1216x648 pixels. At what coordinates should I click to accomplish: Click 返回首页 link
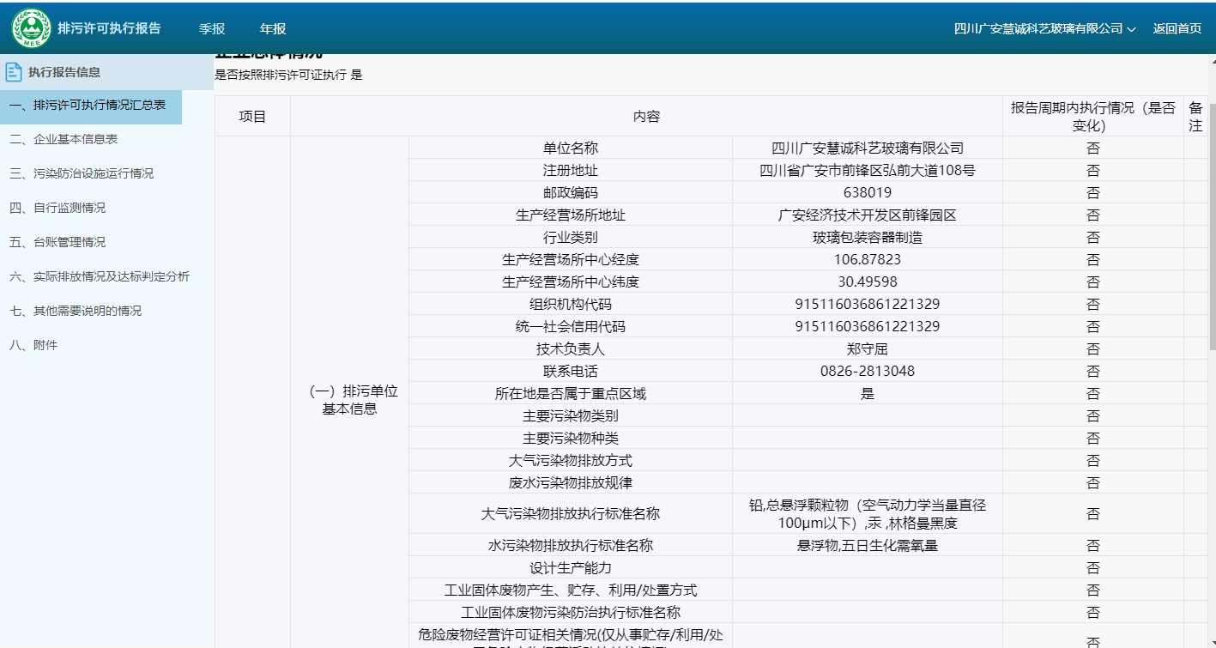[1177, 28]
